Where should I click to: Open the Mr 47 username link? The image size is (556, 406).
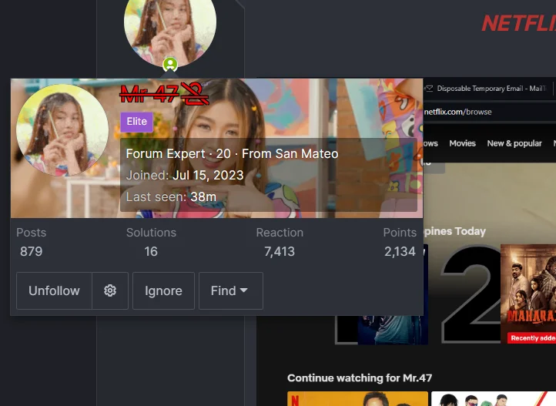pyautogui.click(x=149, y=94)
